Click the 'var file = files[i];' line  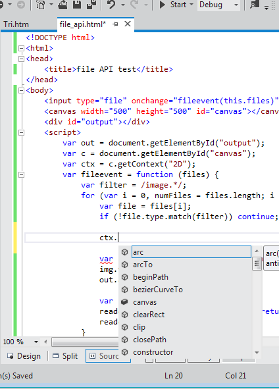coord(145,206)
